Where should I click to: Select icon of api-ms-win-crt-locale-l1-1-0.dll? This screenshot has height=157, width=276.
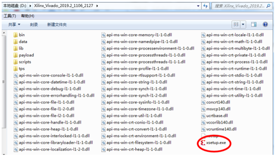click(203, 35)
